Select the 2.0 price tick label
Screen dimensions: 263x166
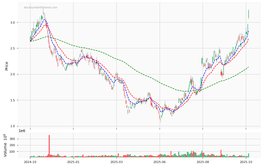[13, 74]
